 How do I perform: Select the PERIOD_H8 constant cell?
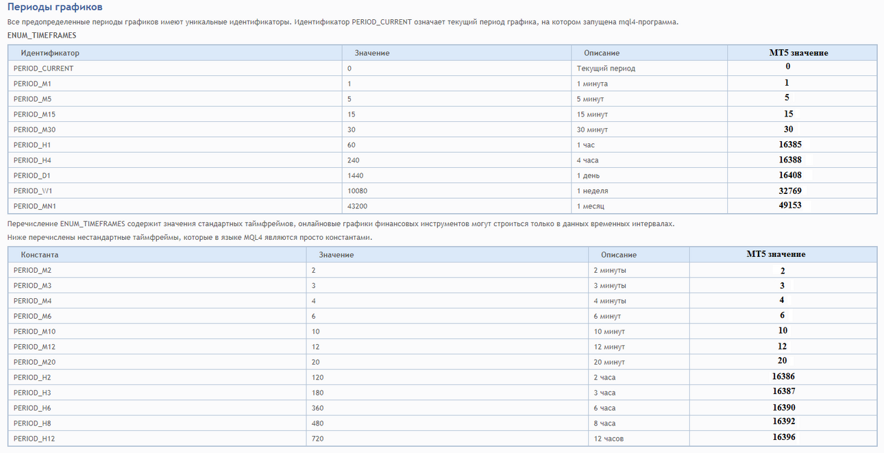pos(157,424)
